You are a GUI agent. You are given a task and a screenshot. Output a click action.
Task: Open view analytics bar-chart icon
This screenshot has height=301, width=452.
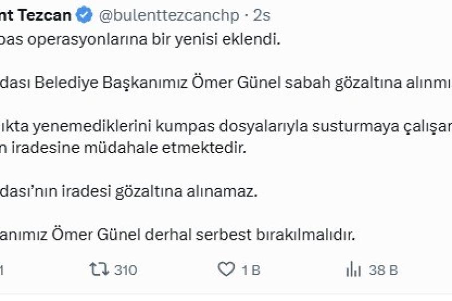[x=354, y=269]
